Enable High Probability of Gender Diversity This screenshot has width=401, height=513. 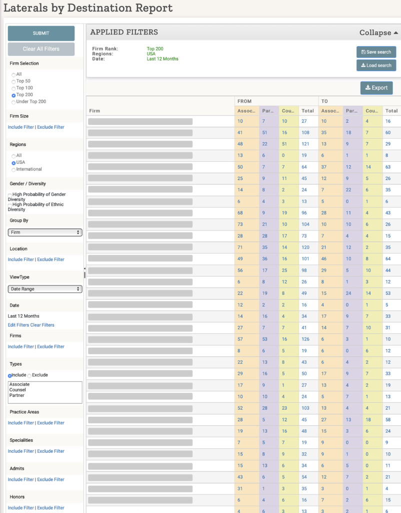pyautogui.click(x=10, y=195)
